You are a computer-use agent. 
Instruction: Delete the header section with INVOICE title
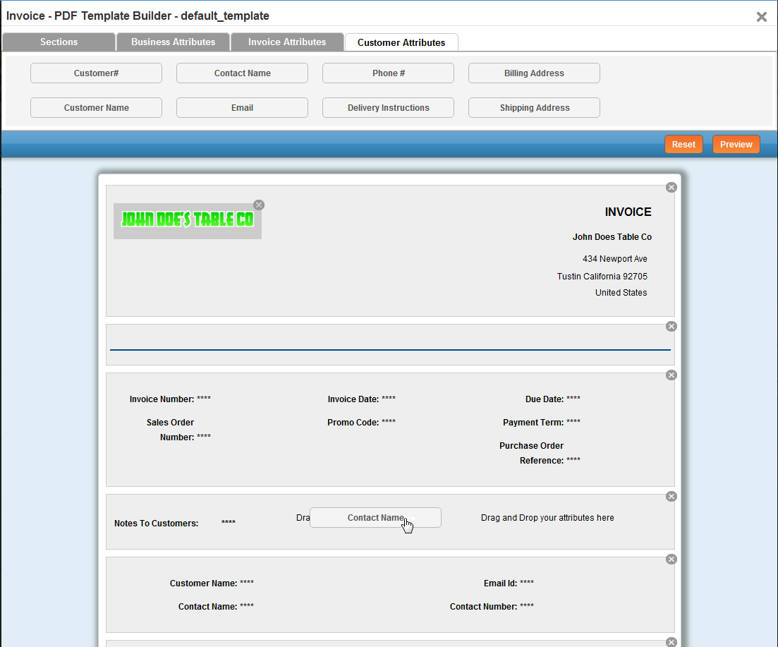(671, 187)
